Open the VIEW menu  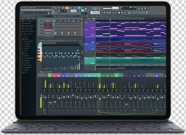click(x=38, y=10)
